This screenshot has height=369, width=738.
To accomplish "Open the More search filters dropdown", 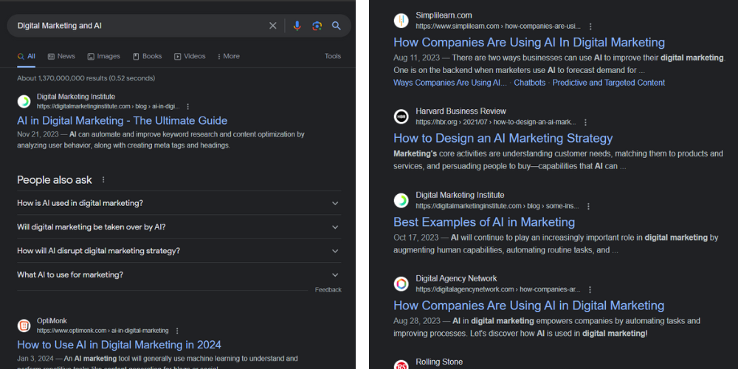I will [228, 56].
